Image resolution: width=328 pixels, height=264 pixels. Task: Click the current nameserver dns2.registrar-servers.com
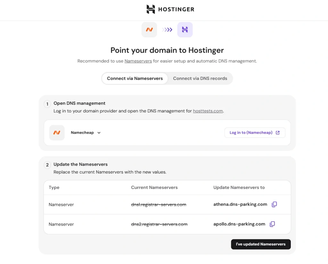159,224
